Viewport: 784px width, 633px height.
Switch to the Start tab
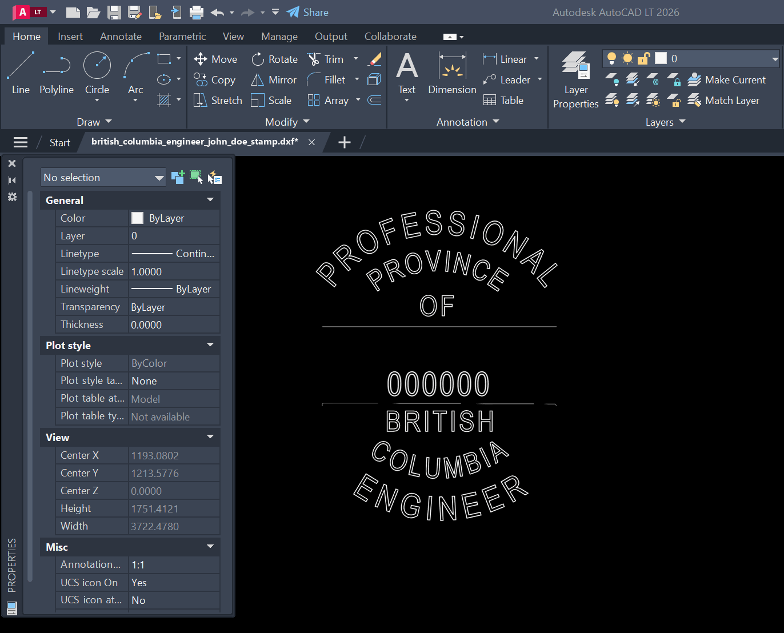coord(59,142)
